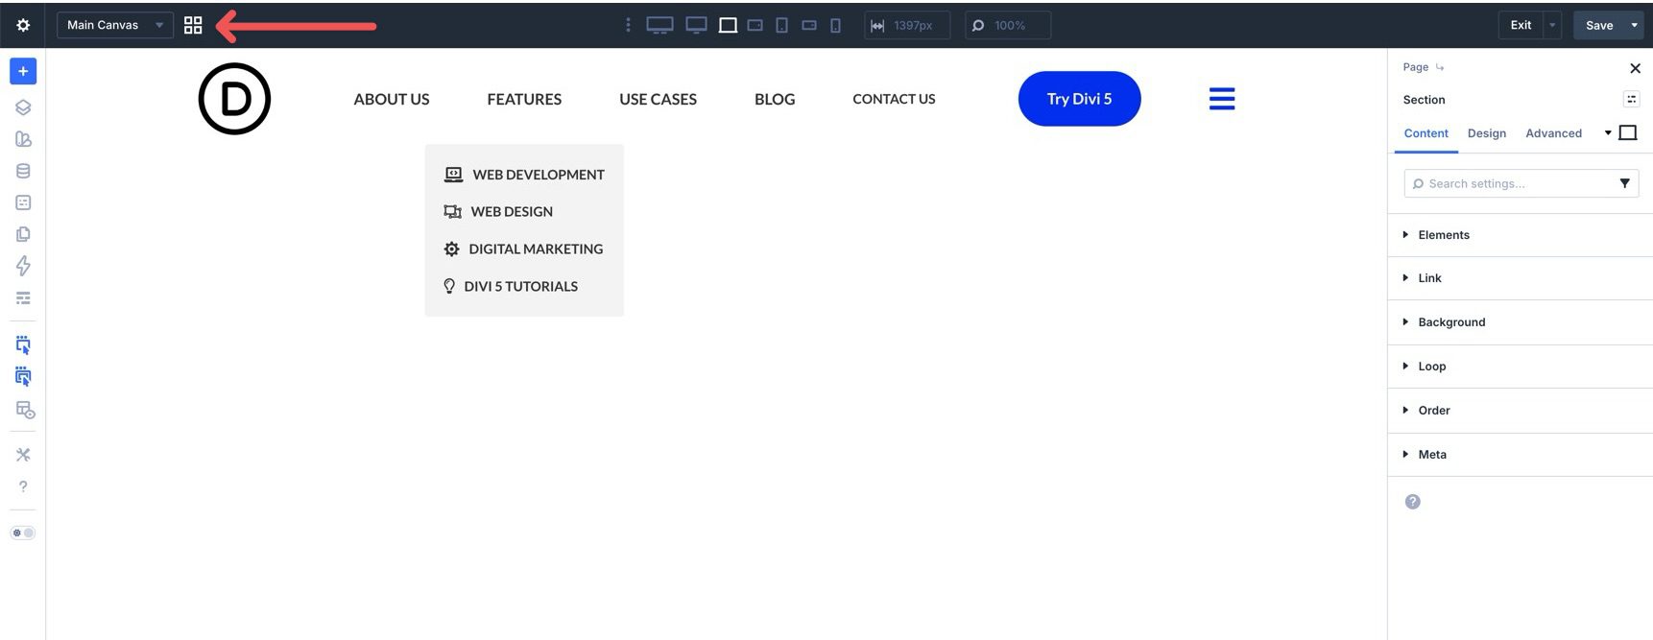This screenshot has width=1653, height=640.
Task: Toggle the layout visibility eye icon
Action: pos(25,410)
